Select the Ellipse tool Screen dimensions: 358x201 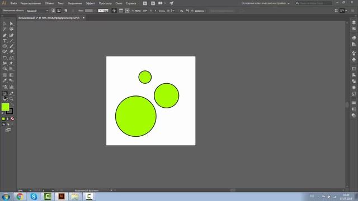(4, 46)
